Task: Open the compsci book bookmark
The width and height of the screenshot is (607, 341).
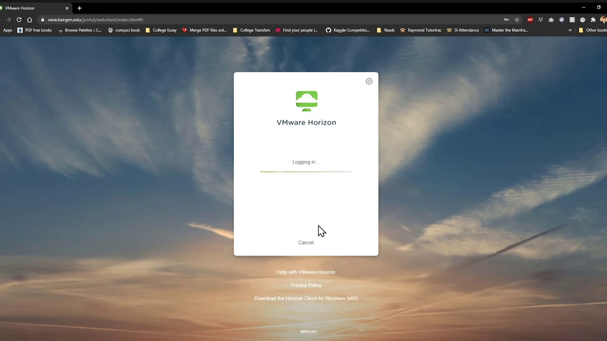Action: tap(124, 30)
